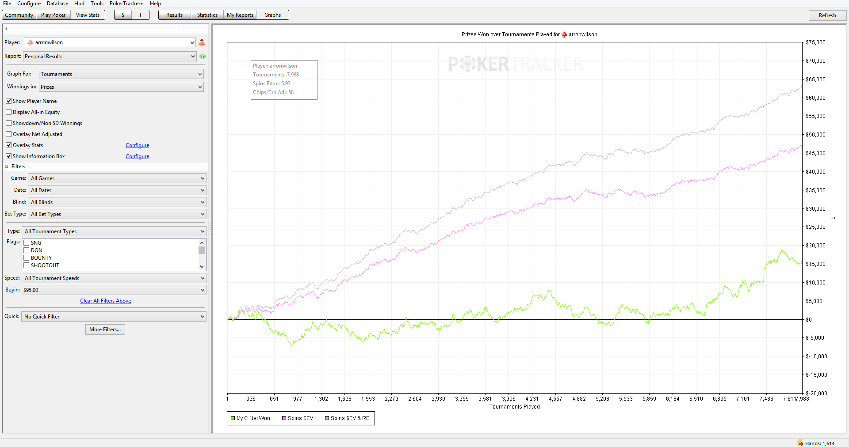Image resolution: width=849 pixels, height=447 pixels.
Task: Open the tournament Type dropdown
Action: [x=114, y=231]
